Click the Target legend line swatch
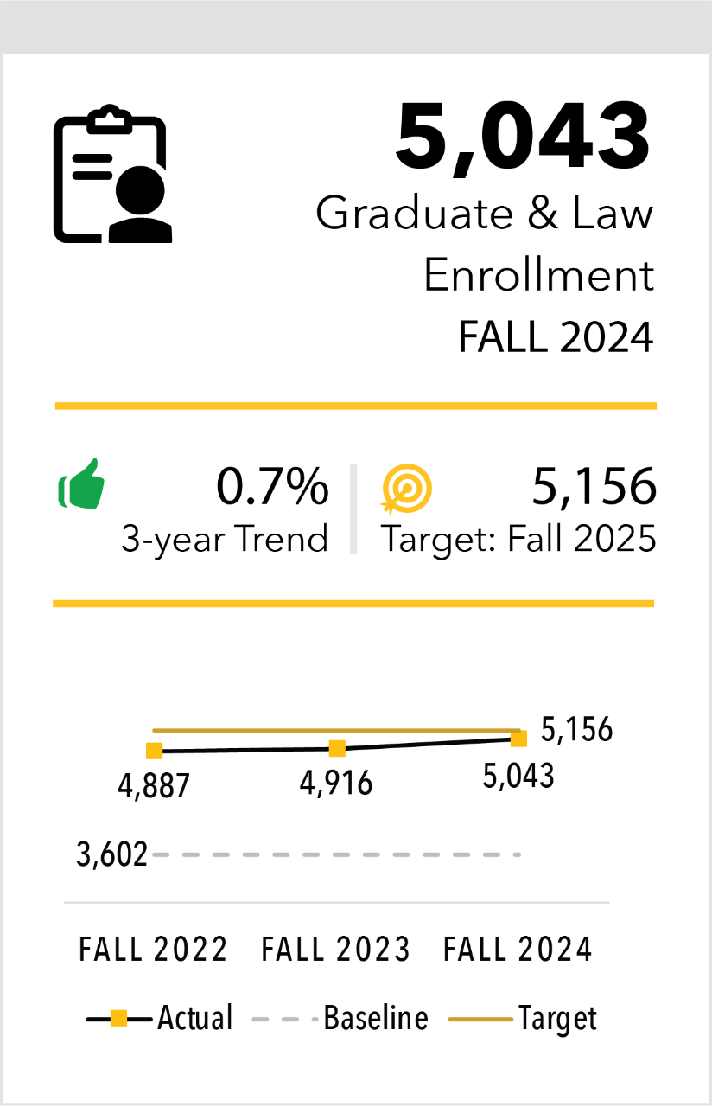Viewport: 712px width, 1107px height. point(480,1019)
